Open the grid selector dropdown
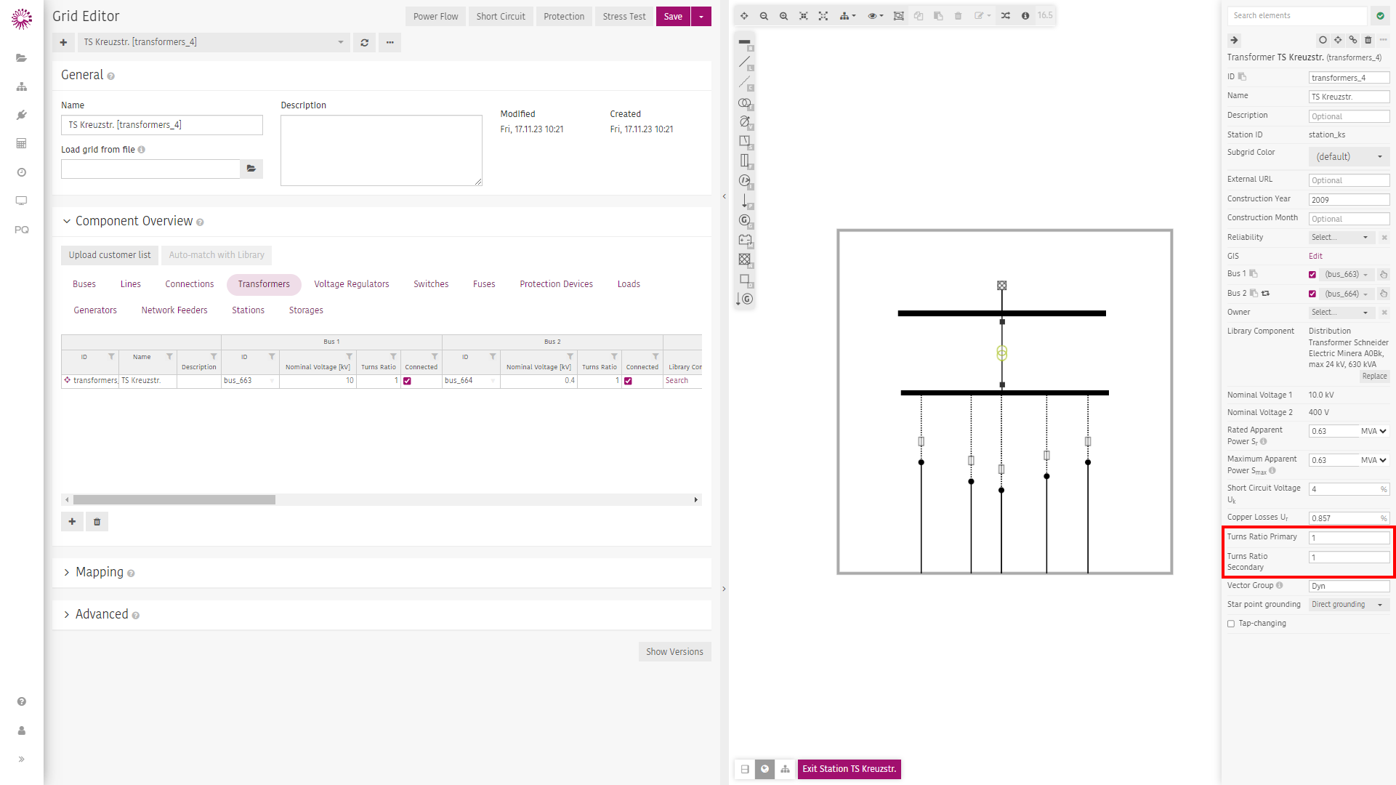Screen dimensions: 1396x785 pyautogui.click(x=214, y=42)
